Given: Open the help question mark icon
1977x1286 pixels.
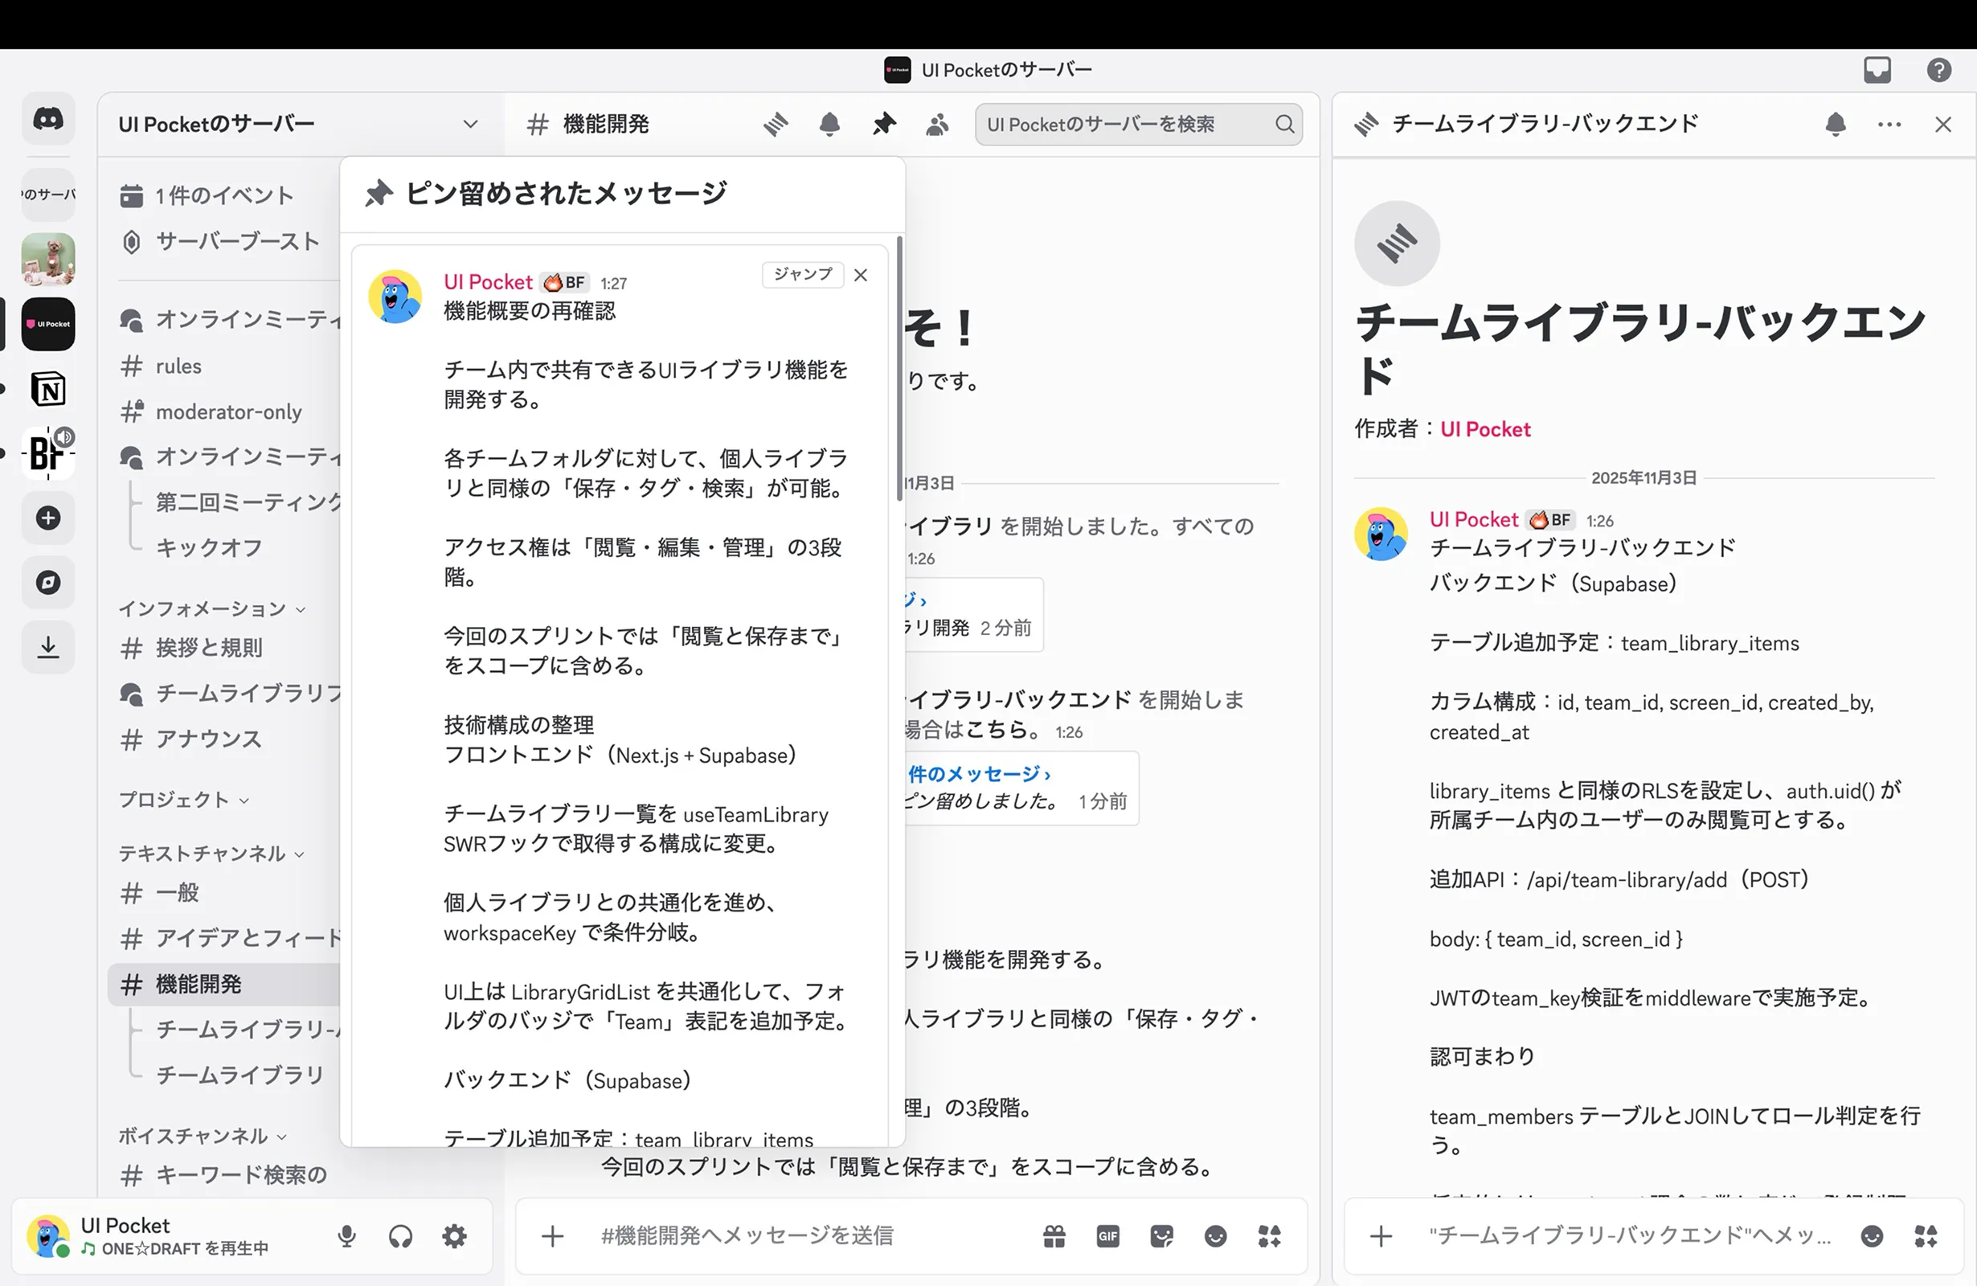Looking at the screenshot, I should click(1938, 70).
